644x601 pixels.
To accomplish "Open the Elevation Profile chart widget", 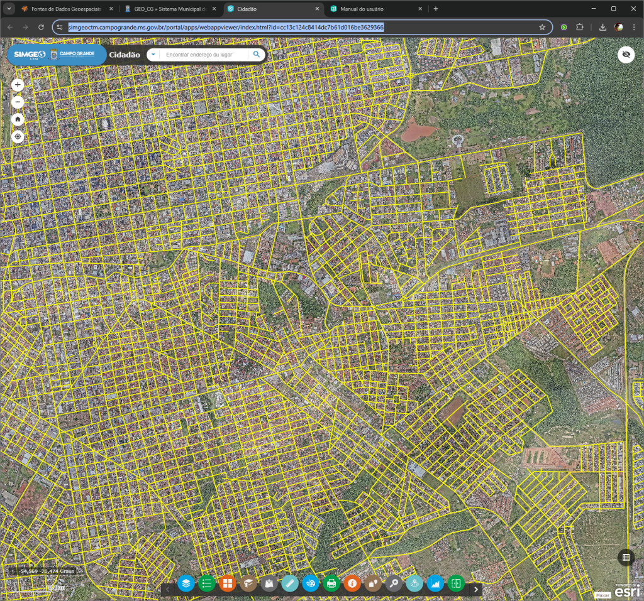I will coord(435,583).
